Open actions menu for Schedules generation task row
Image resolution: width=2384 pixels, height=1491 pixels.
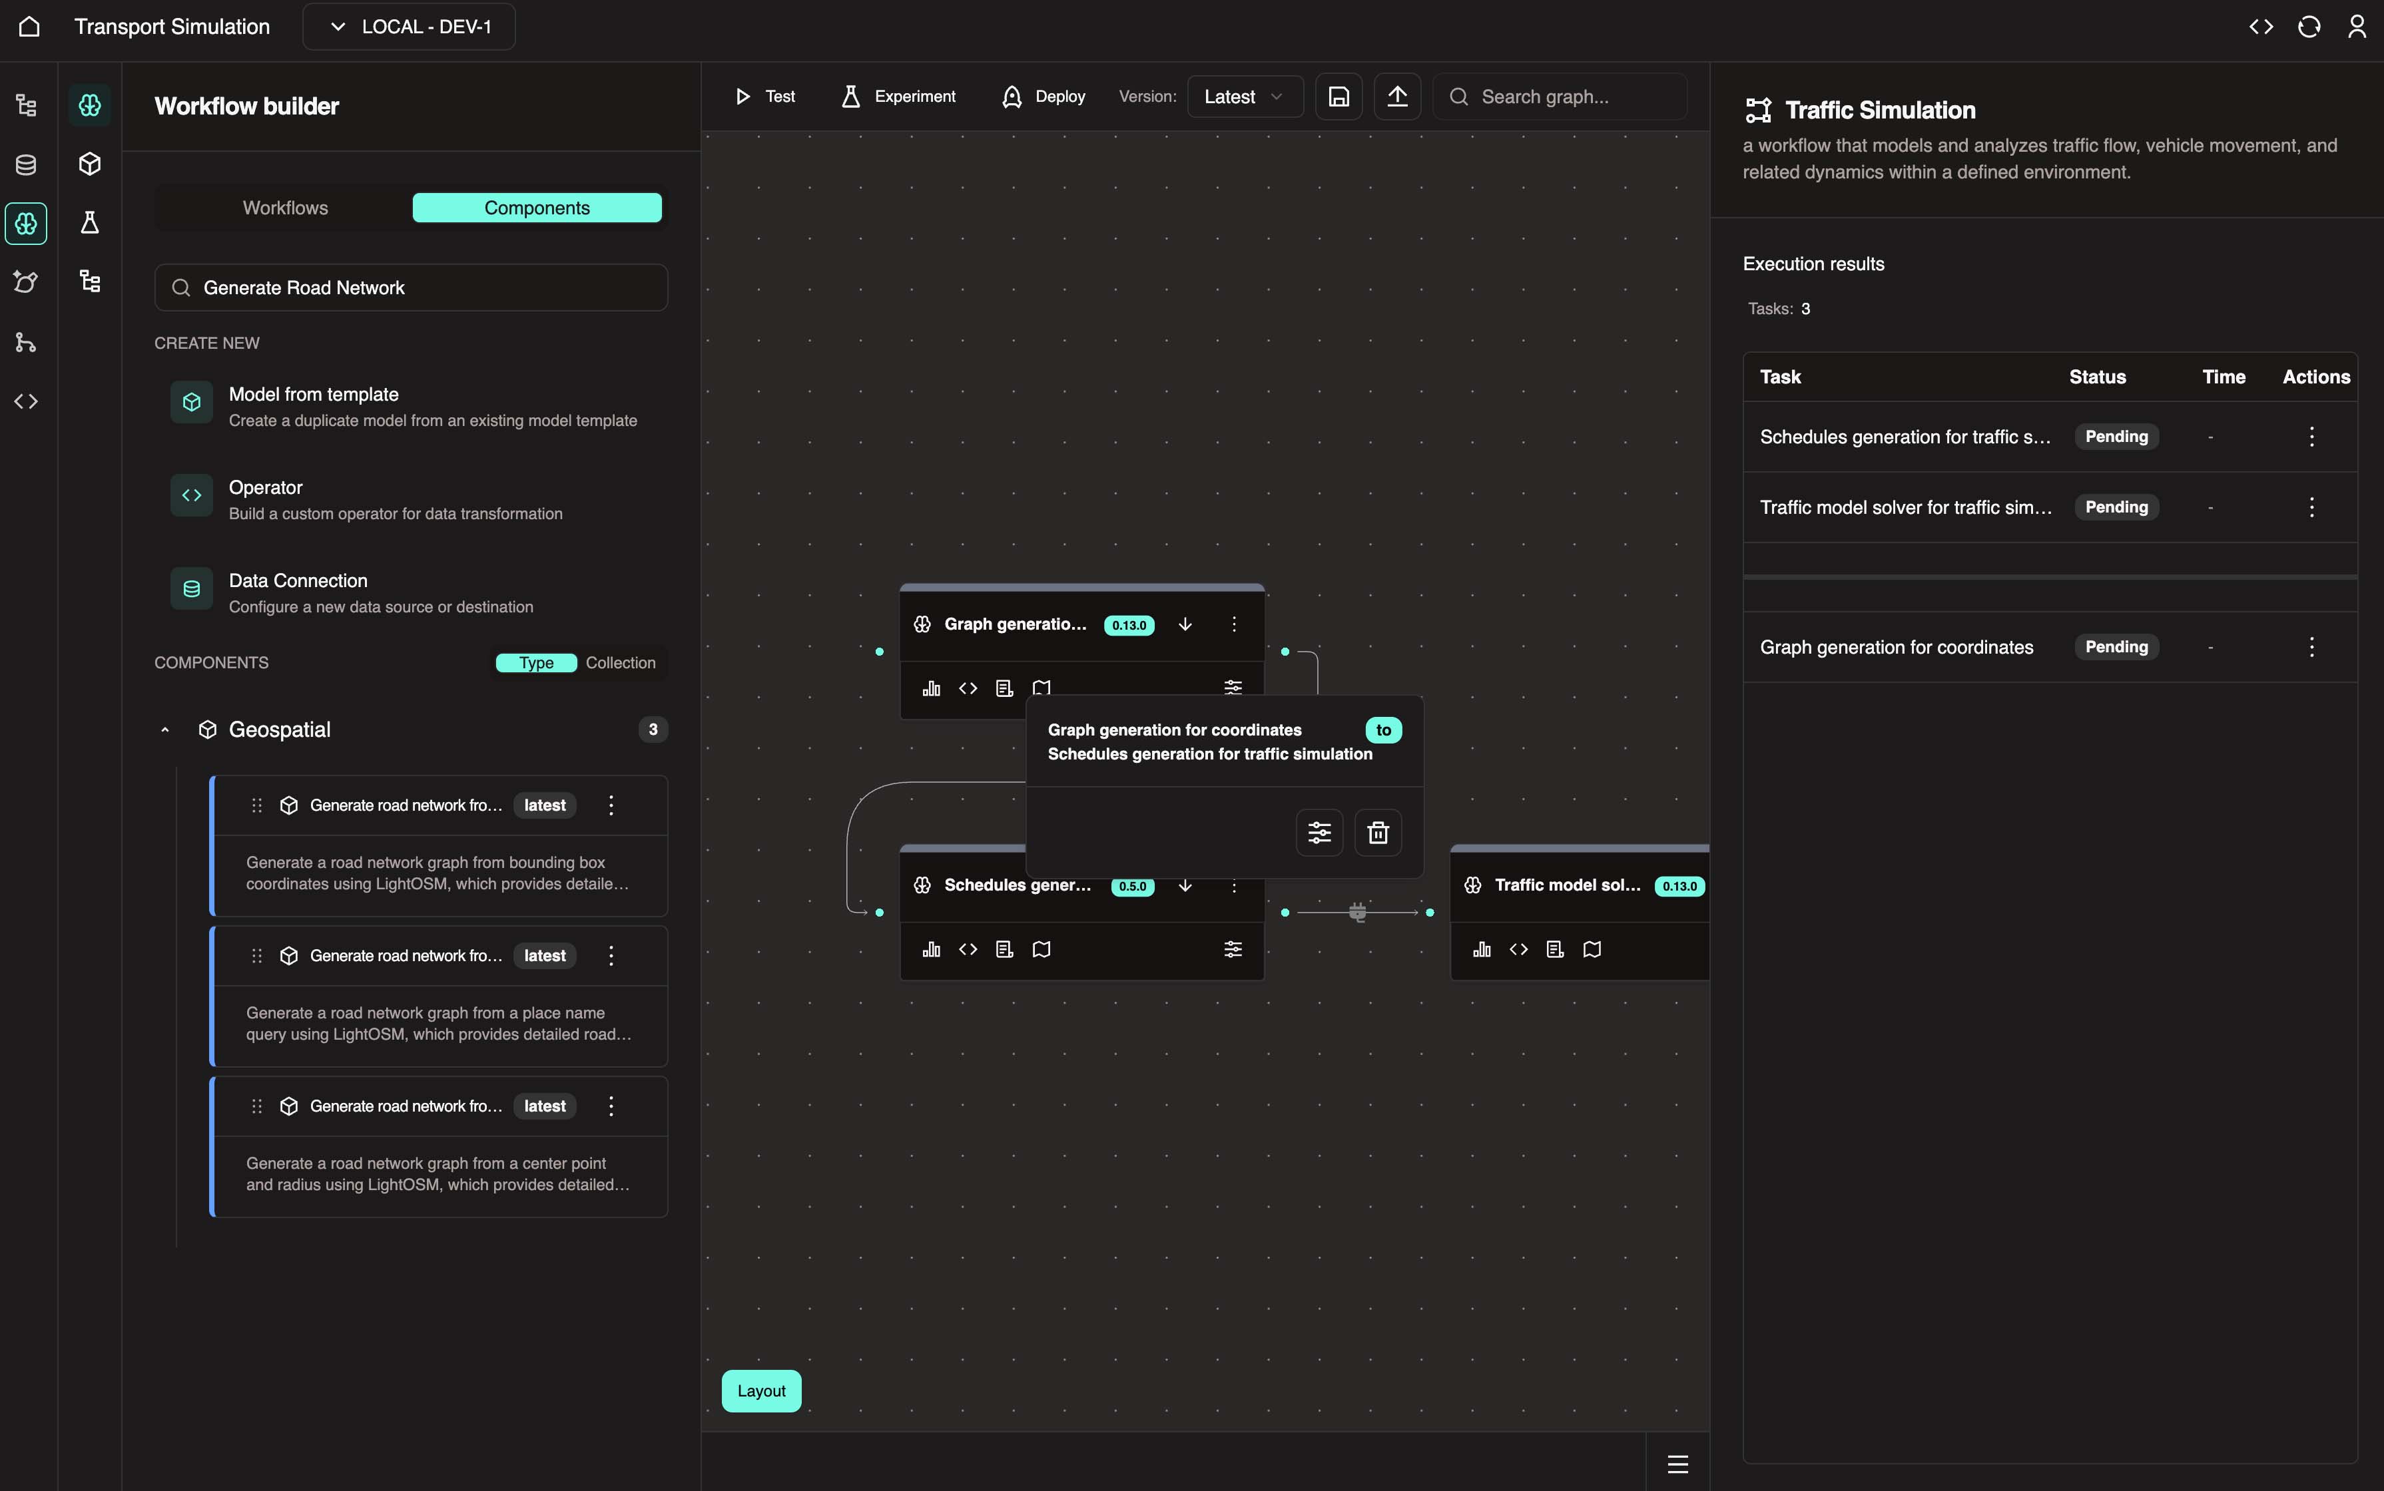pyautogui.click(x=2311, y=436)
